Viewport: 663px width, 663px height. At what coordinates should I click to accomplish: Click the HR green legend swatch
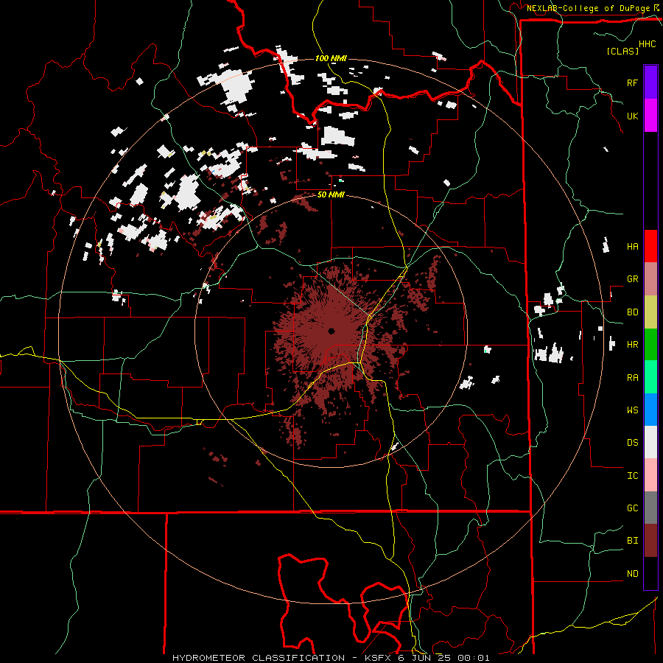click(x=650, y=344)
